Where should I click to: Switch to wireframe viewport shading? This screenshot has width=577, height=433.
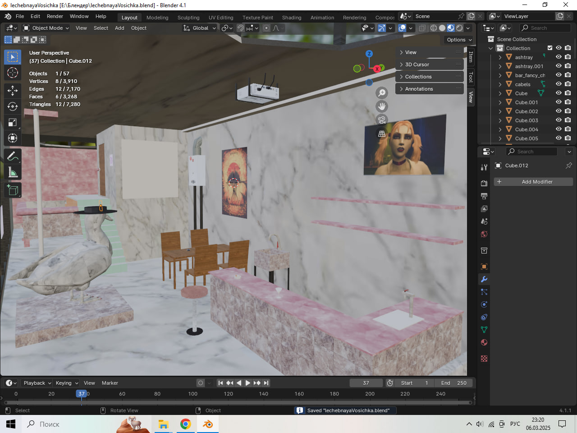pos(434,28)
